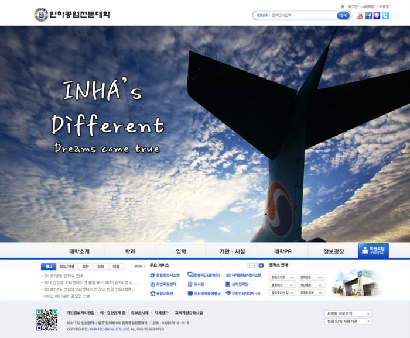
Task: Open the YouTube channel icon
Action: click(360, 16)
